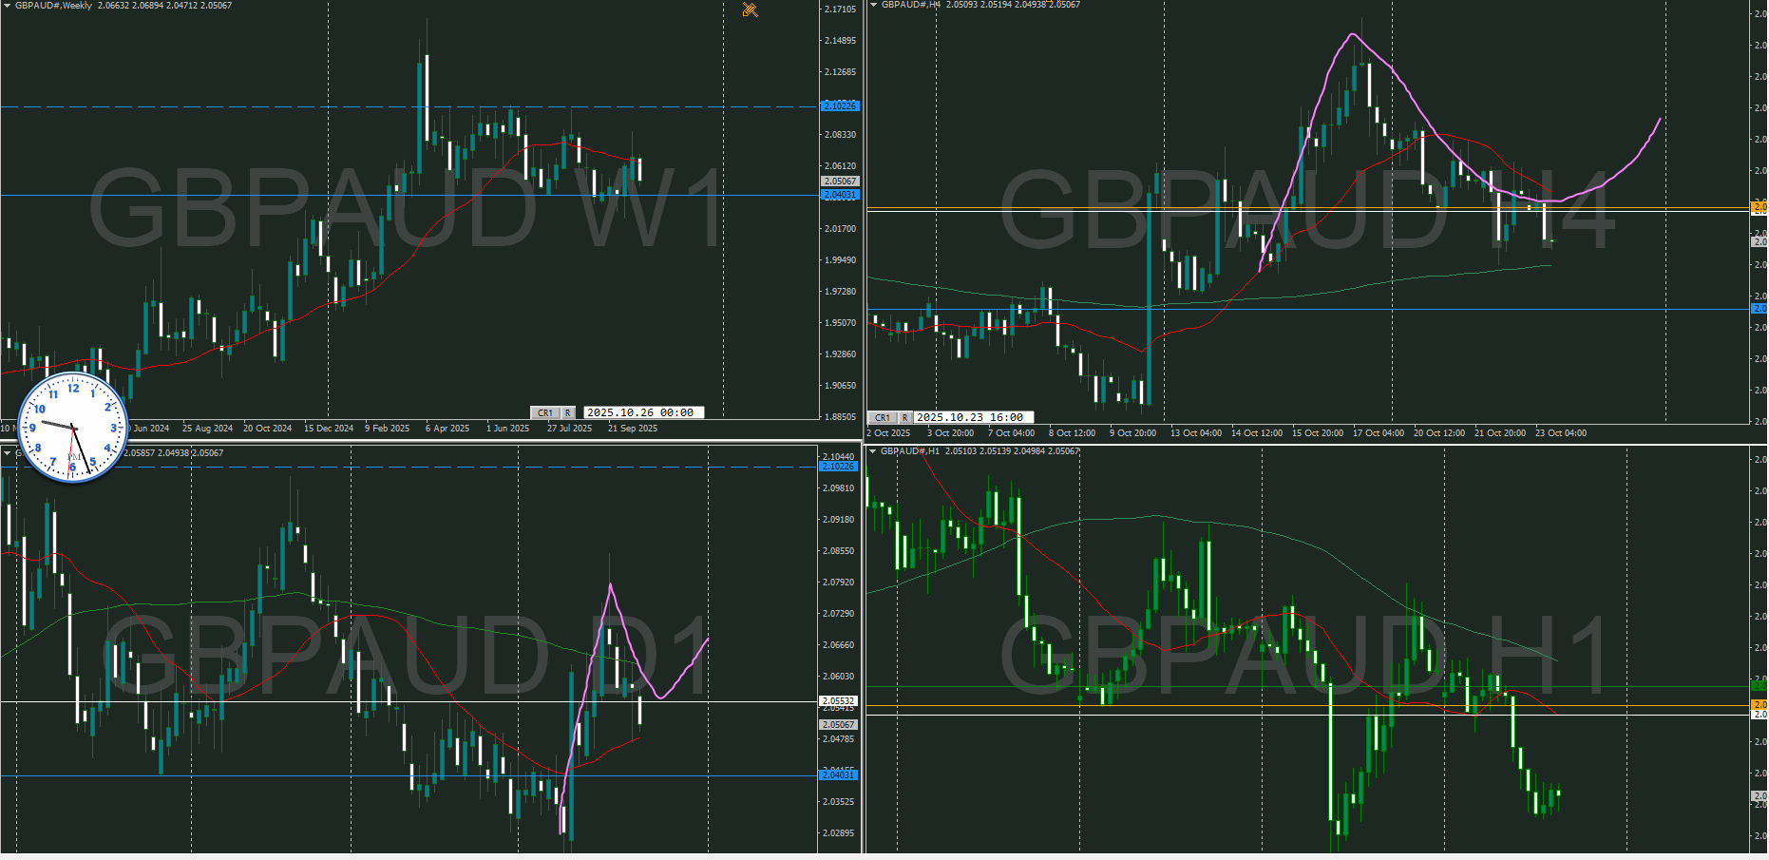Expand the GBPAUD# Weekly chart dropdown triangle
Screen dimensions: 1769x860
coord(7,6)
